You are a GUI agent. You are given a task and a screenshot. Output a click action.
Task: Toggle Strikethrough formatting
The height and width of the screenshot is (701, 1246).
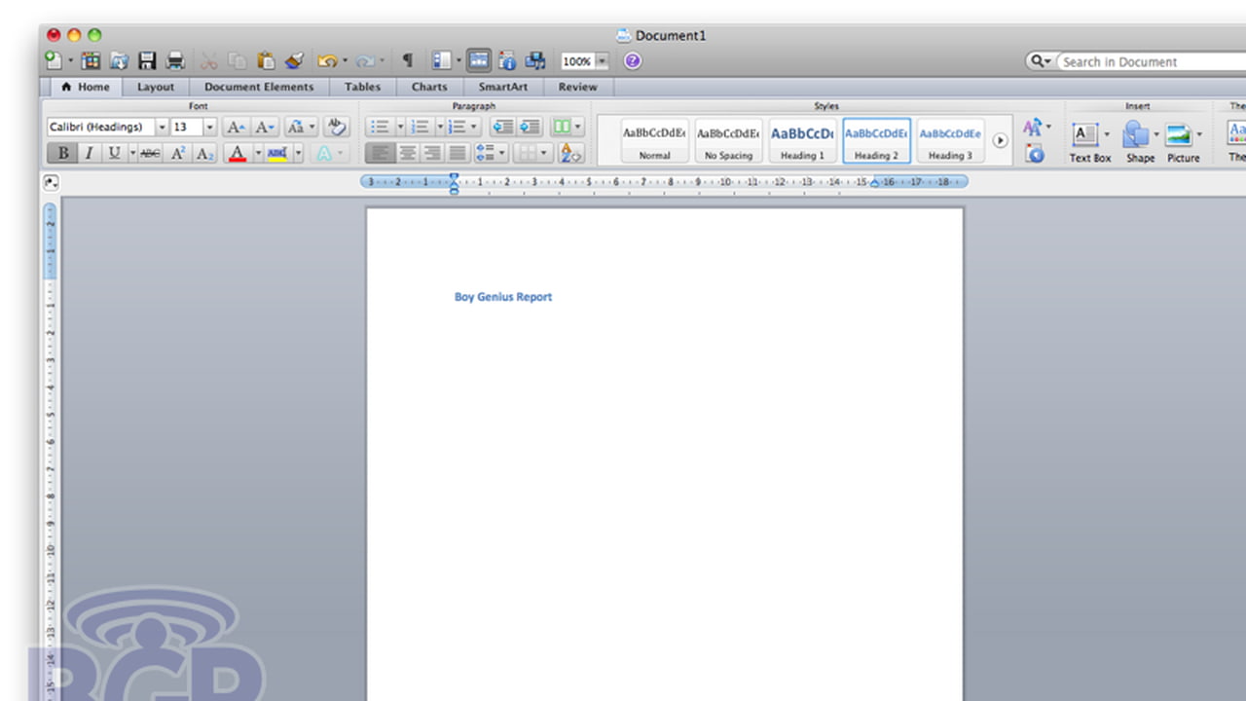point(150,153)
